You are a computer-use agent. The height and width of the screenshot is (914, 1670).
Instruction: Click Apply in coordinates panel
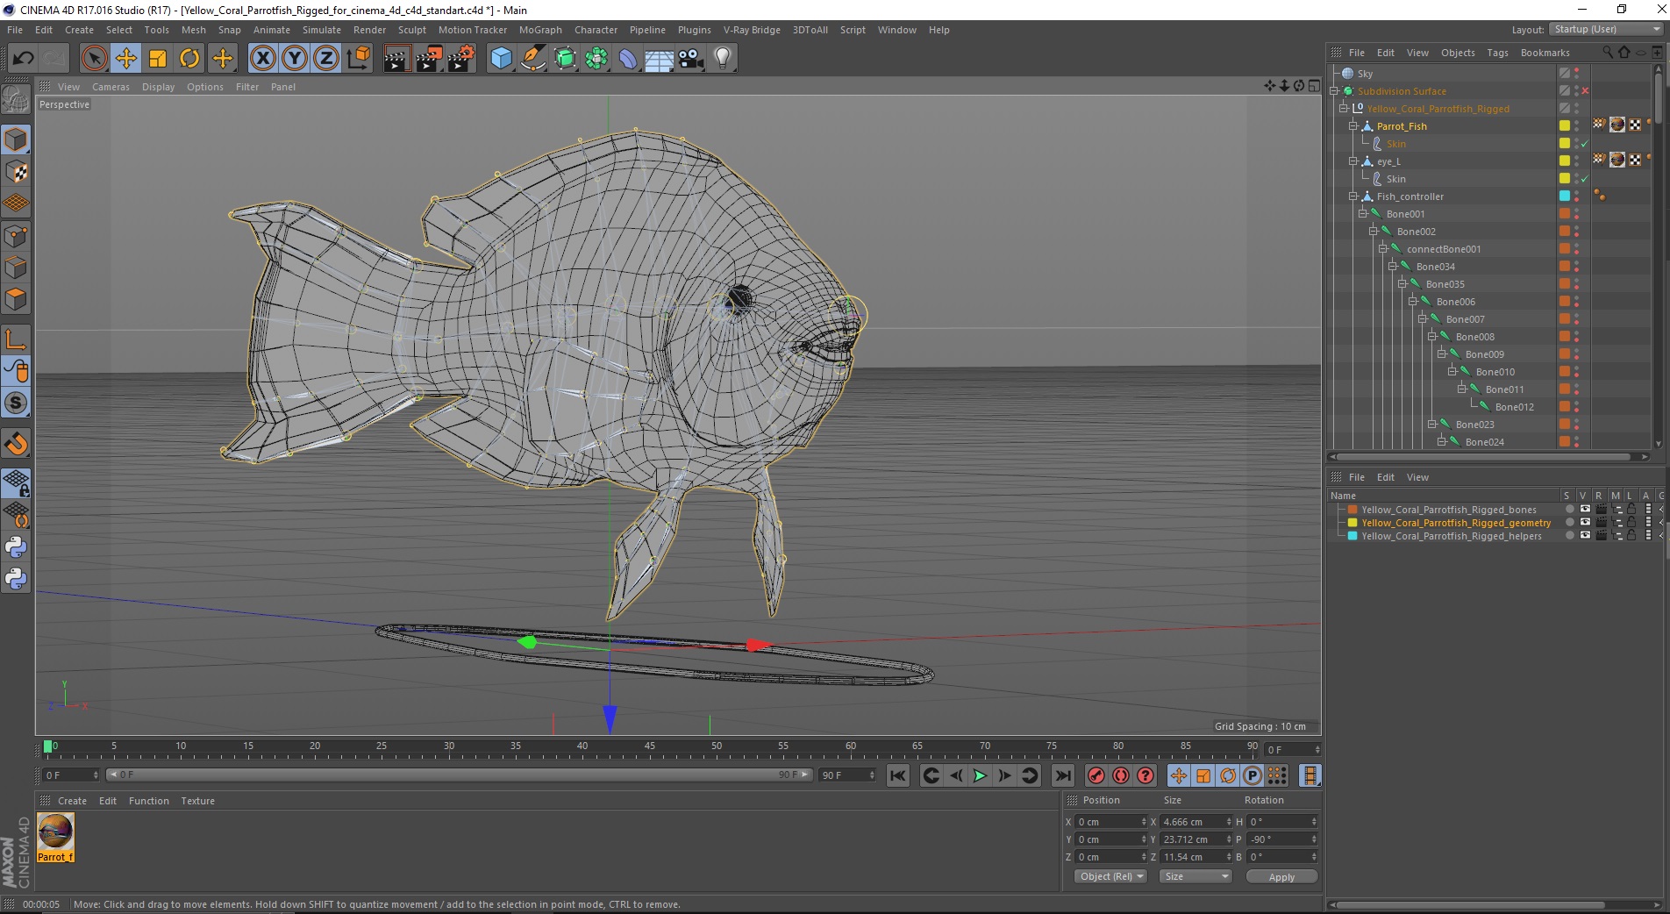click(x=1281, y=877)
